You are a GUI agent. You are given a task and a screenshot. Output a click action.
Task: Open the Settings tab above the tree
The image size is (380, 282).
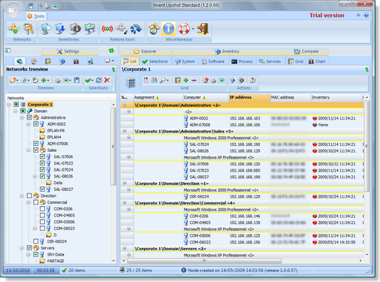pos(69,51)
